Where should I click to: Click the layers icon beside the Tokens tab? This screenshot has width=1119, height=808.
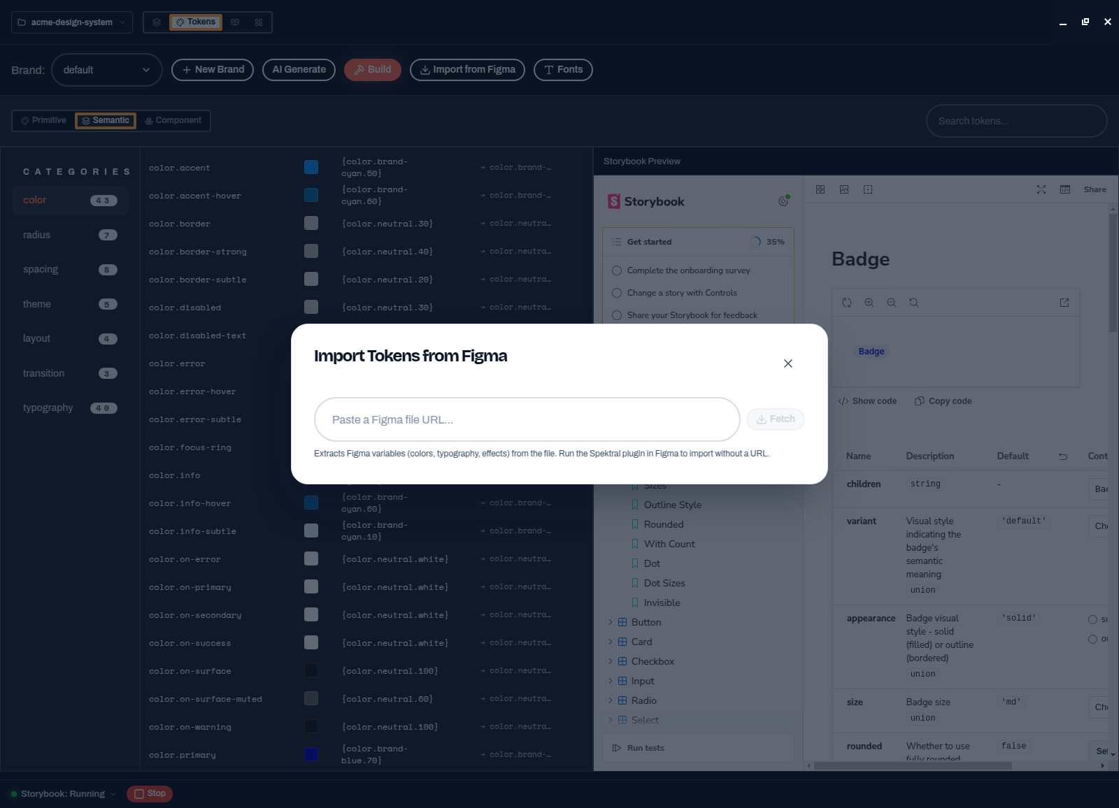coord(157,22)
